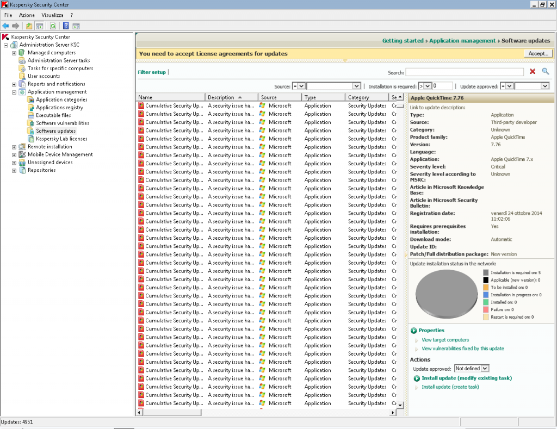
Task: Open the Filter setup link
Action: coord(152,72)
